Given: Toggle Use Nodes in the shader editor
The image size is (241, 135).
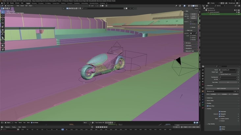Looking at the screenshot, I should pos(32,123).
